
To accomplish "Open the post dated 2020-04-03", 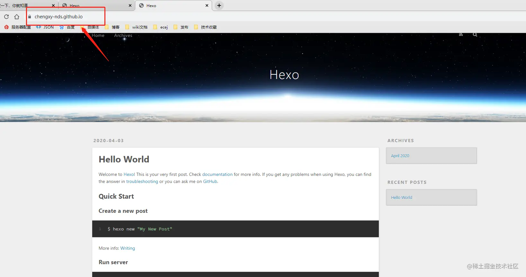I will 109,141.
